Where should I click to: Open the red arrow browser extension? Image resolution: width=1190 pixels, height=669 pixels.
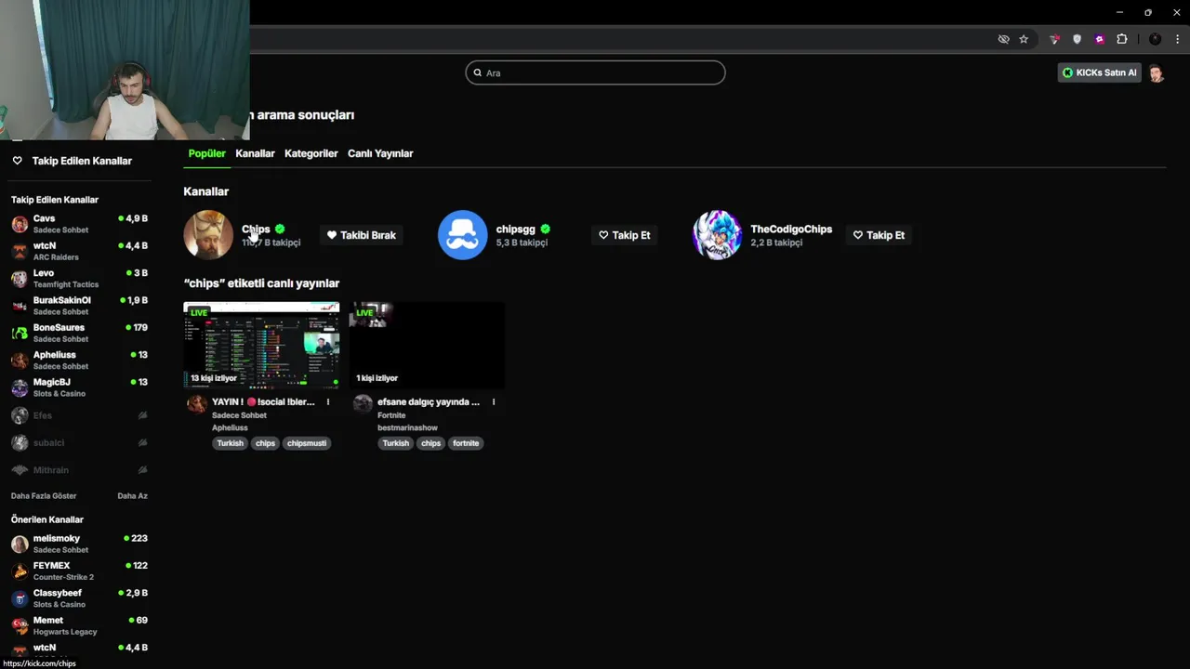(1054, 39)
